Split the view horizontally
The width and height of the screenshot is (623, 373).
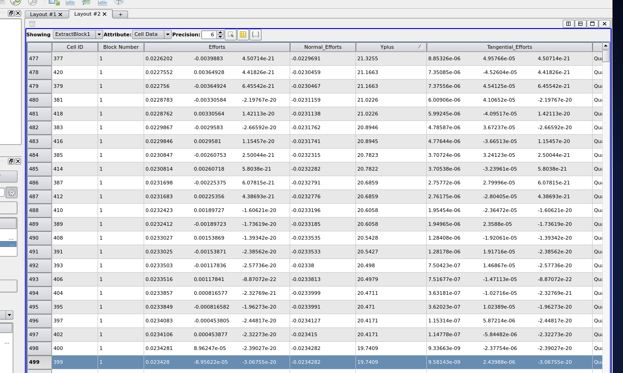568,24
